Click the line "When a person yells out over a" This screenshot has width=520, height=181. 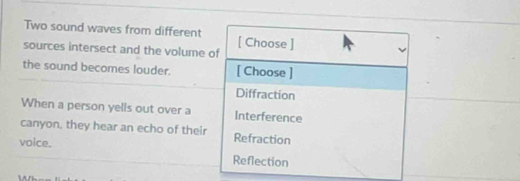[106, 106]
